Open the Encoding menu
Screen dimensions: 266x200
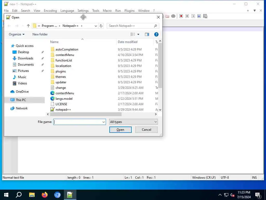click(x=50, y=10)
